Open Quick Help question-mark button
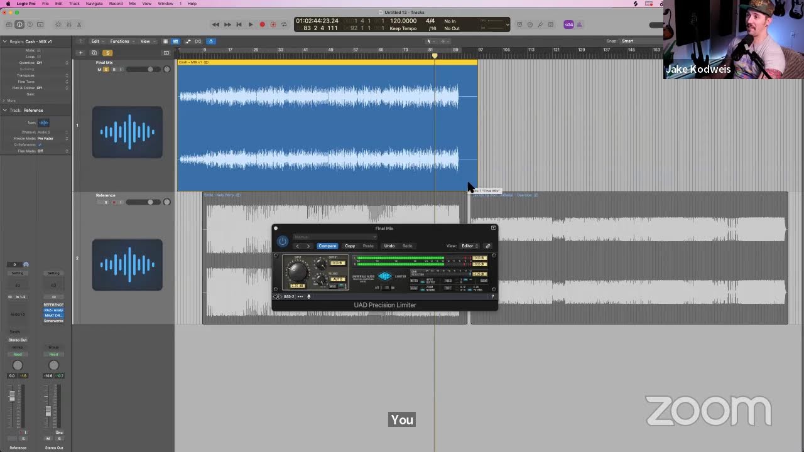Screen dimensions: 804x452 pos(30,24)
